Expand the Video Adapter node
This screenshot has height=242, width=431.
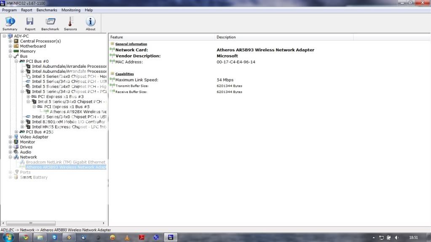[x=11, y=137]
